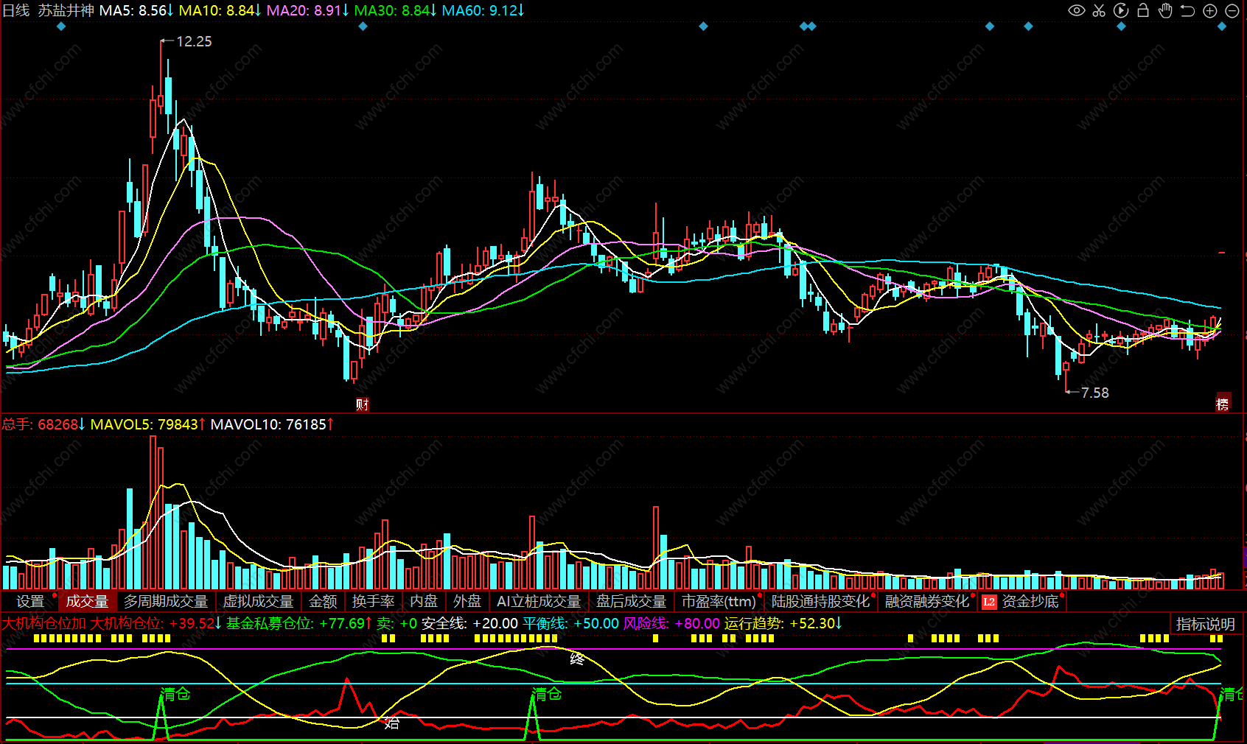Image resolution: width=1247 pixels, height=744 pixels.
Task: Open the 融资融券变化 tab
Action: coord(927,602)
